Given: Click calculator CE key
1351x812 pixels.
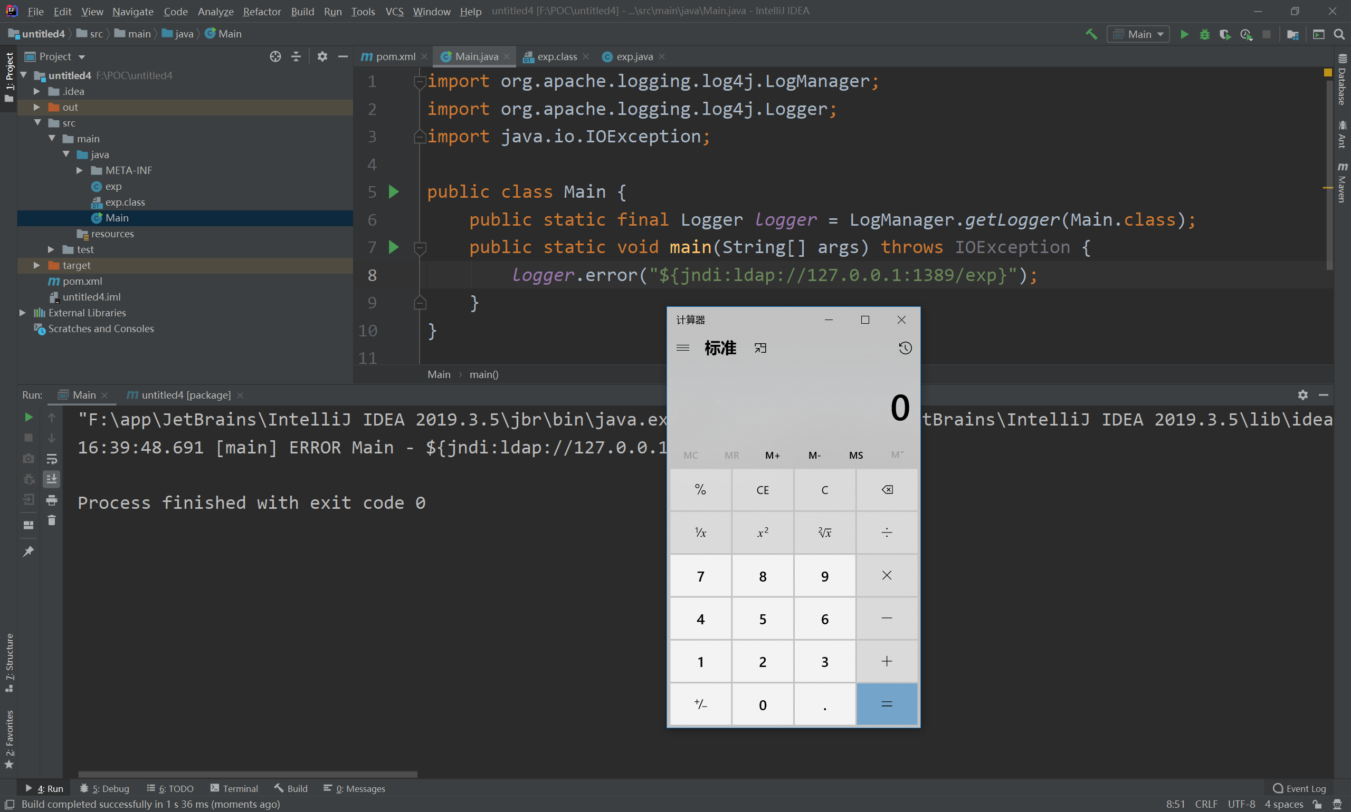Looking at the screenshot, I should point(762,490).
